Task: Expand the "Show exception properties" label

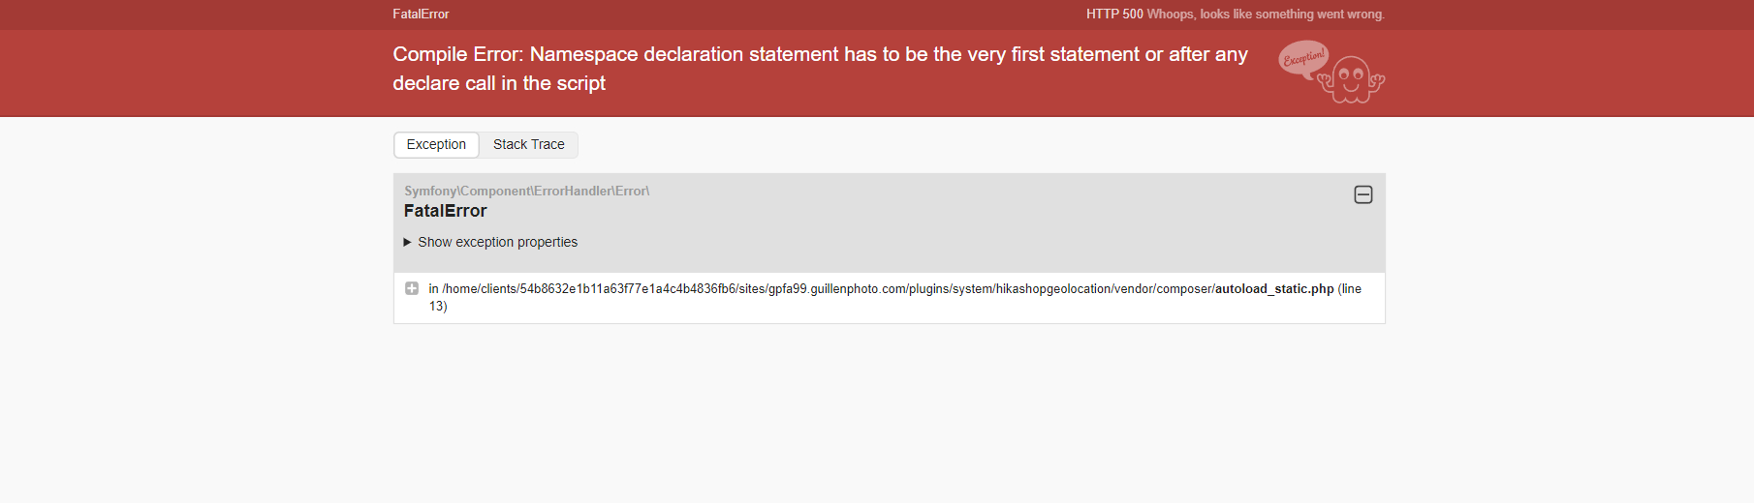Action: tap(497, 243)
